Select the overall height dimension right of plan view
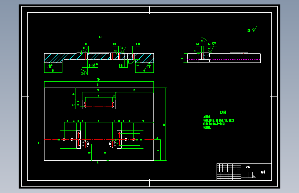This screenshot has height=193, width=299. click(163, 125)
